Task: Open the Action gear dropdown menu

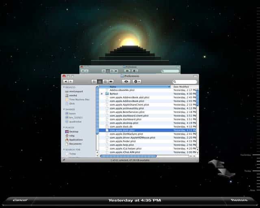Action: (137, 82)
